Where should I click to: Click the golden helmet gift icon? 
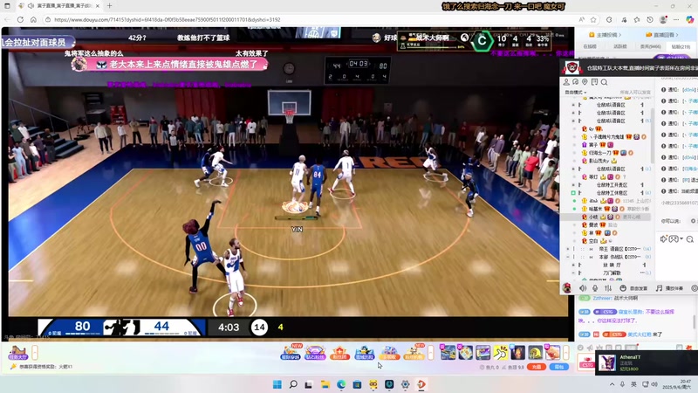tap(535, 353)
